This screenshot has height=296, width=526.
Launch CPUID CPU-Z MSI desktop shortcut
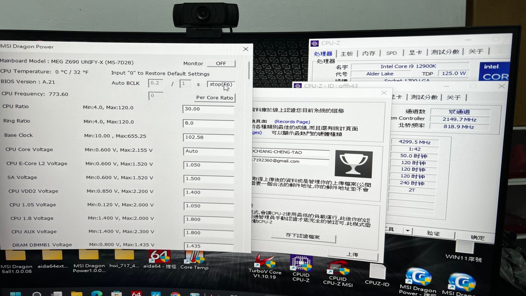(x=338, y=274)
